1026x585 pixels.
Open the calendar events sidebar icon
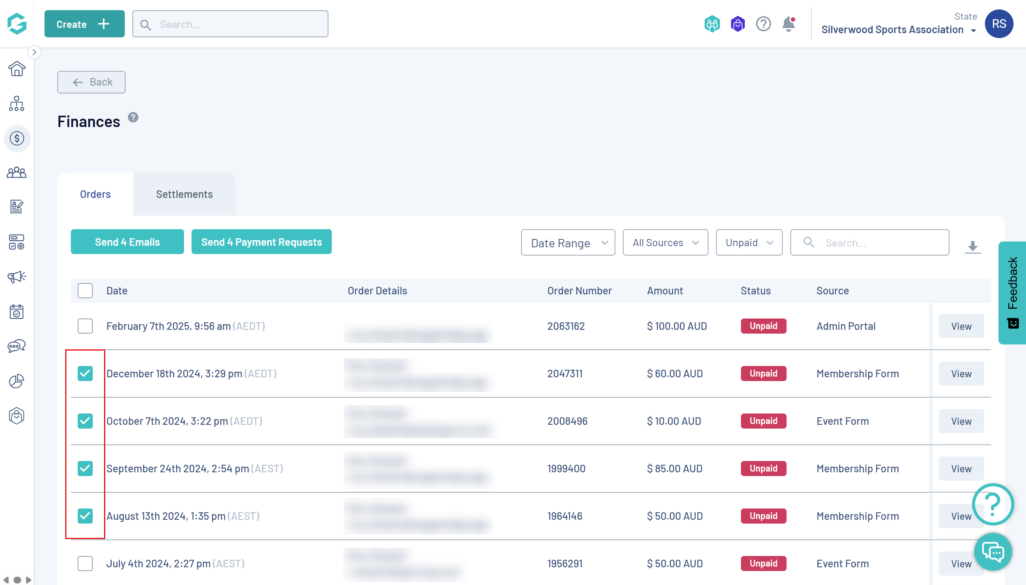17,311
